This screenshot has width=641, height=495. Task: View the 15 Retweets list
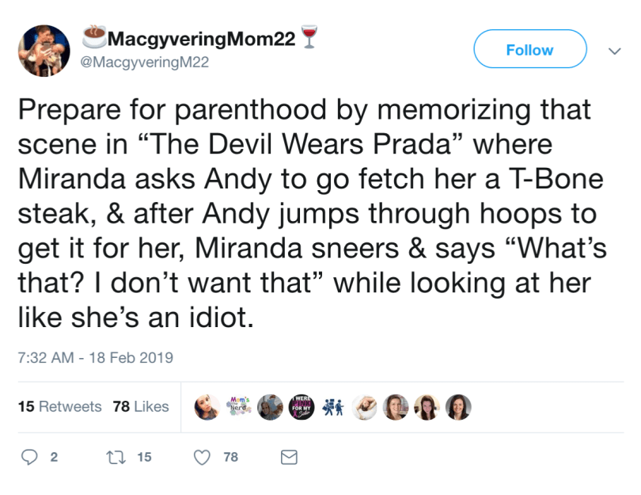coord(59,406)
